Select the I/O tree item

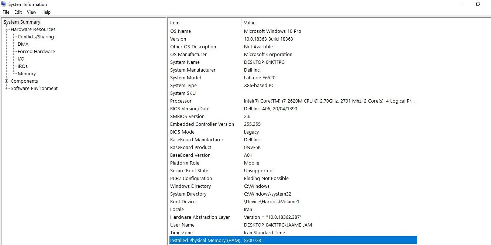pos(21,59)
